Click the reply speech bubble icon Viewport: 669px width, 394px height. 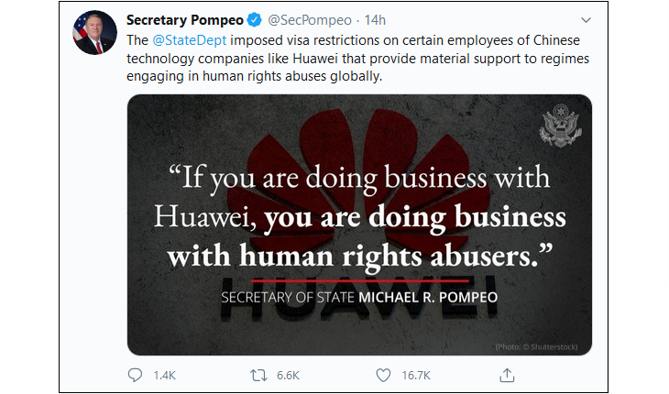135,375
